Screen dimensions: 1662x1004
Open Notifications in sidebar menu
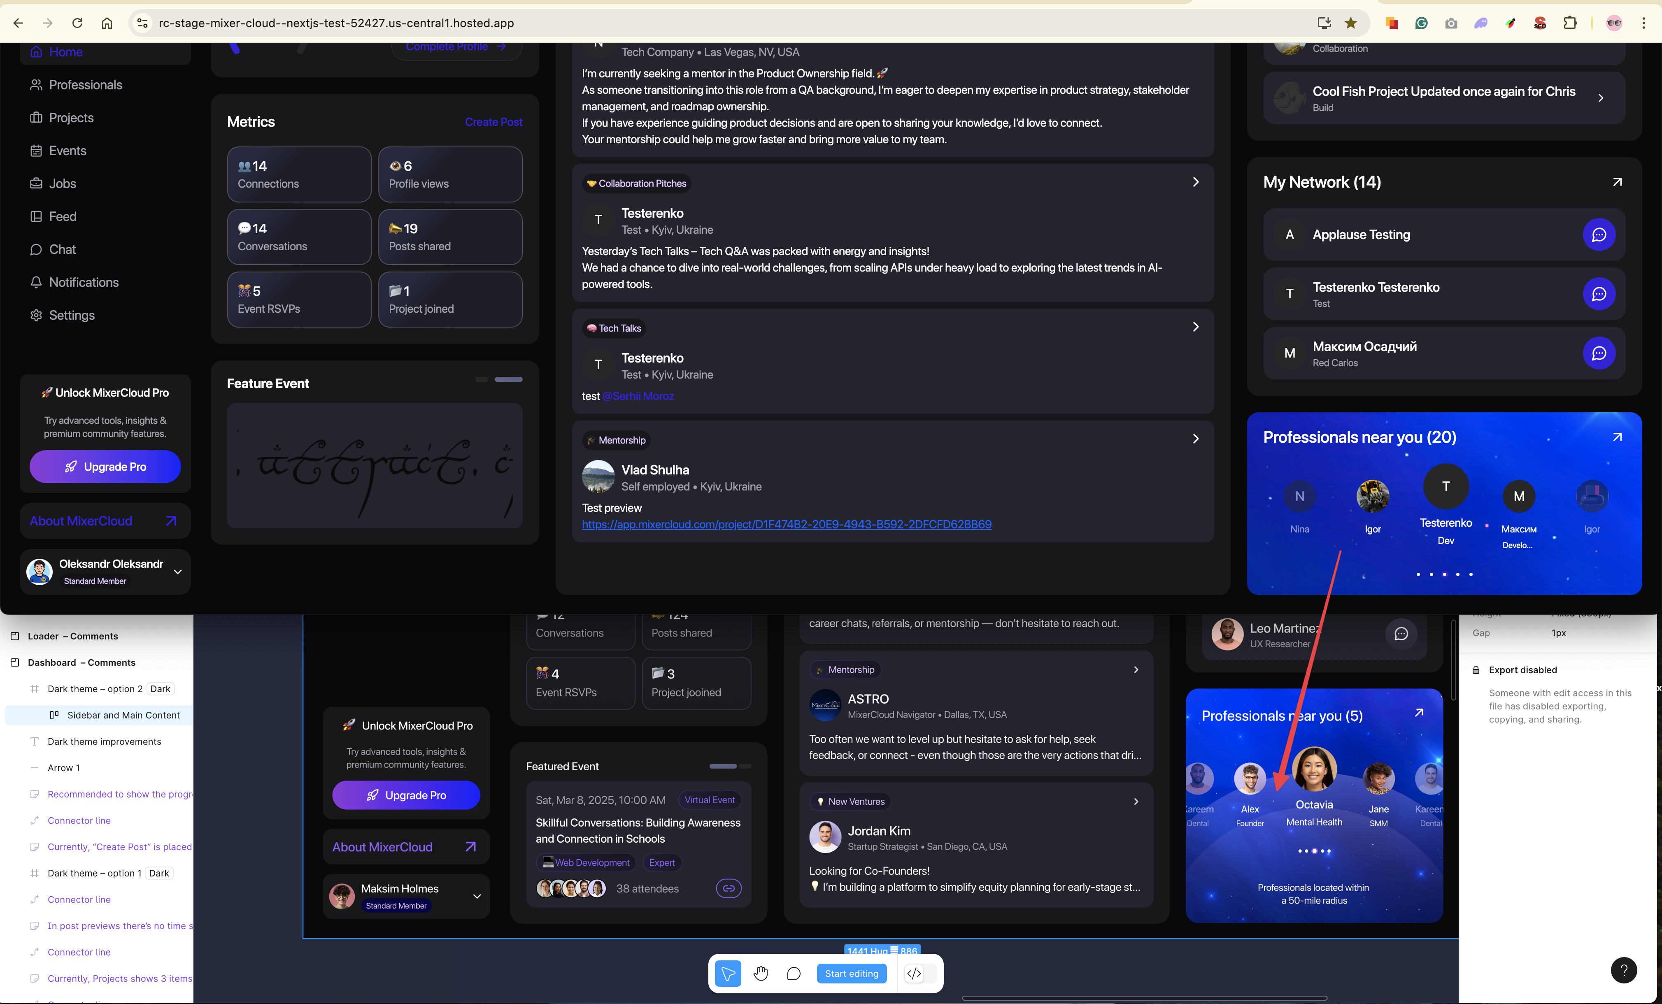(84, 283)
